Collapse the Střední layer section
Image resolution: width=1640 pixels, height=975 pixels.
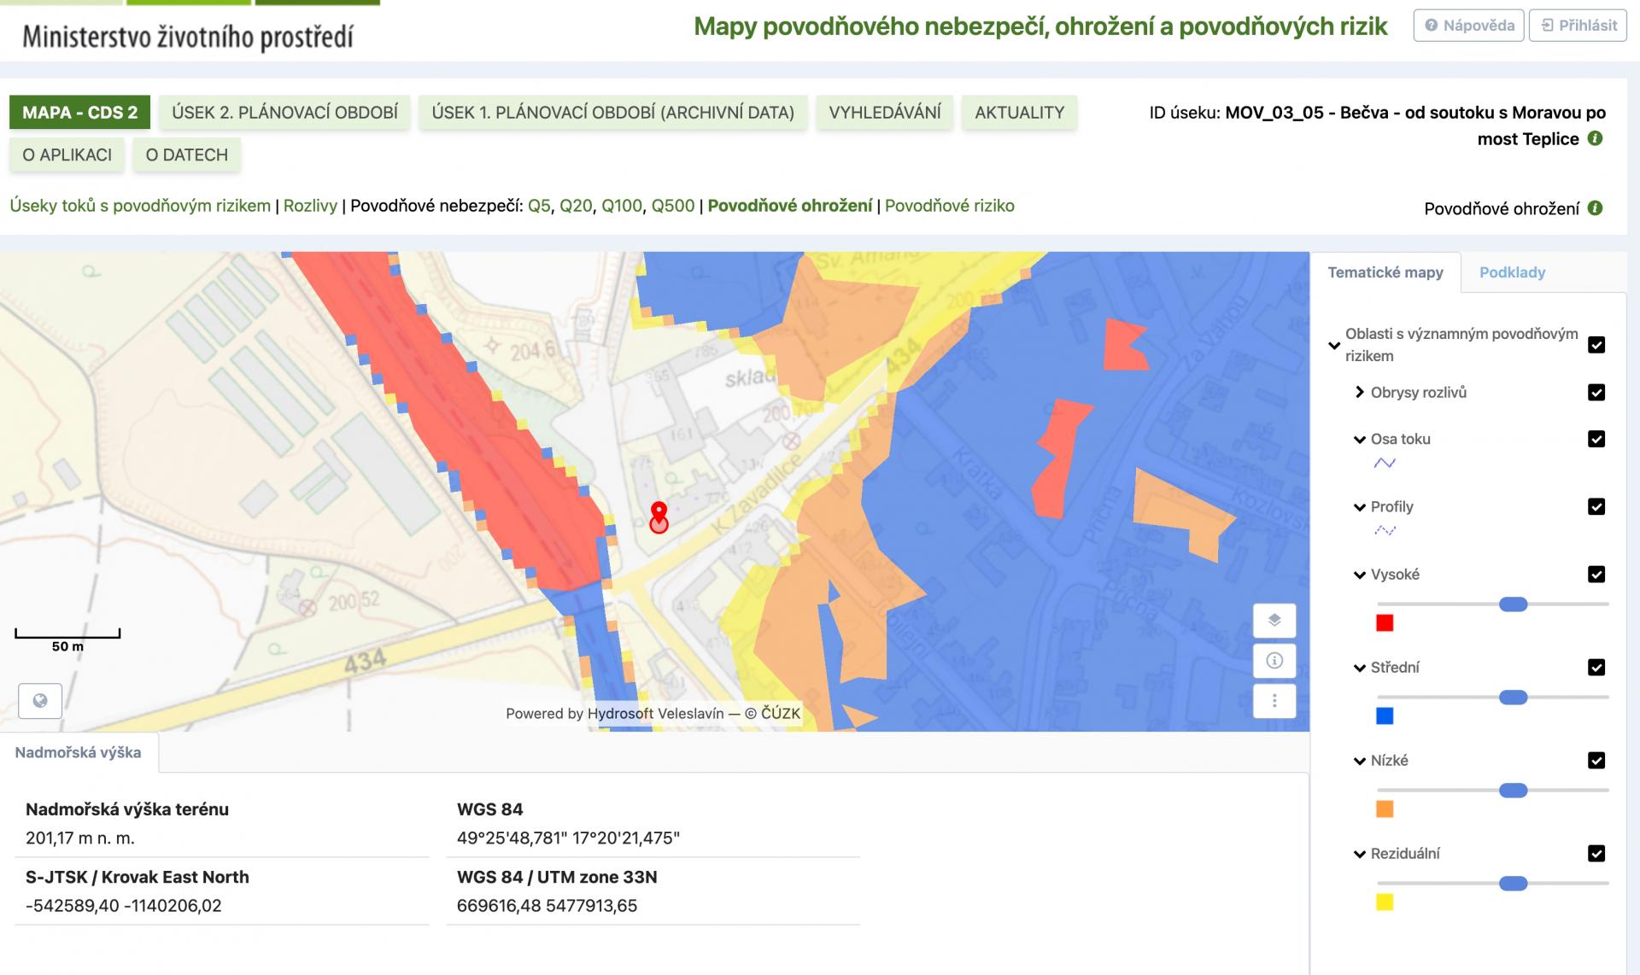coord(1360,668)
